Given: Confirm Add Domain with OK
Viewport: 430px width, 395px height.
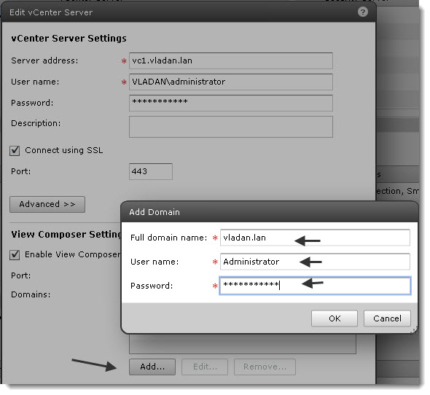Looking at the screenshot, I should 335,318.
